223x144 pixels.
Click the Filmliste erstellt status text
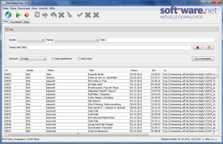click(x=181, y=139)
